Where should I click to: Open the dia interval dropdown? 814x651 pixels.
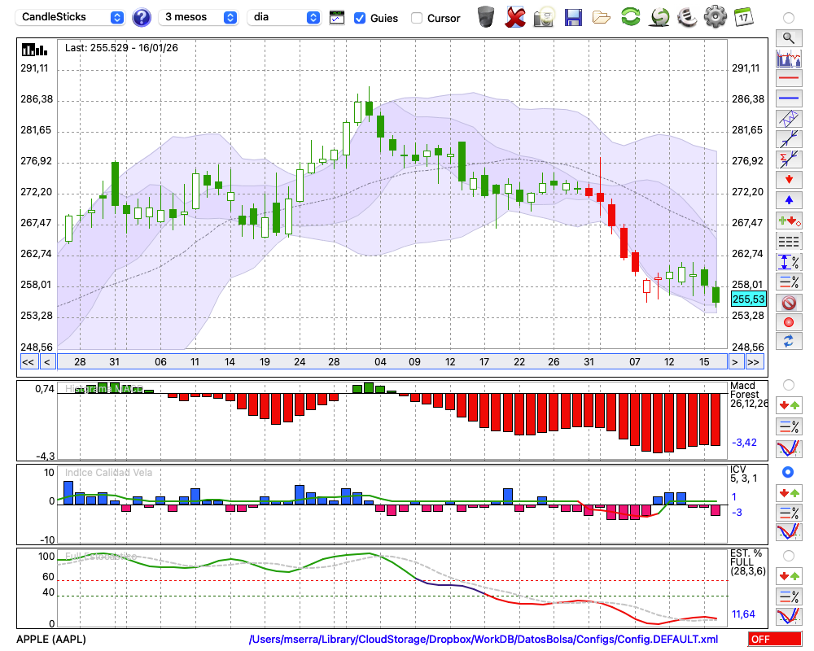tap(284, 17)
